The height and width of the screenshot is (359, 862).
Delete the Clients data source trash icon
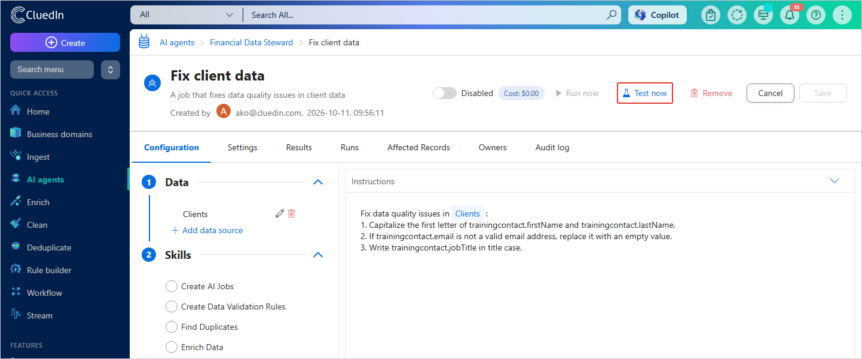tap(292, 213)
